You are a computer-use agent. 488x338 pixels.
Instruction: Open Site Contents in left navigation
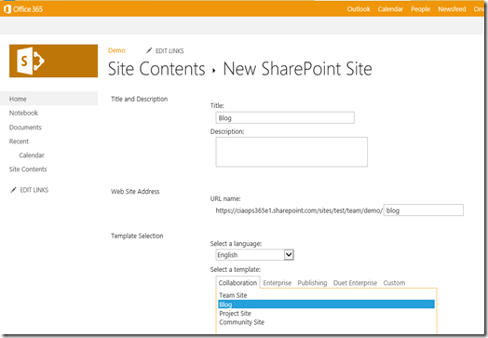(x=28, y=169)
